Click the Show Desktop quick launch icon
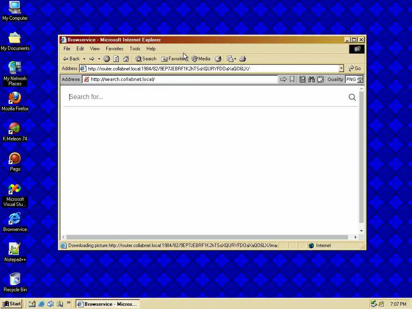 pyautogui.click(x=32, y=304)
